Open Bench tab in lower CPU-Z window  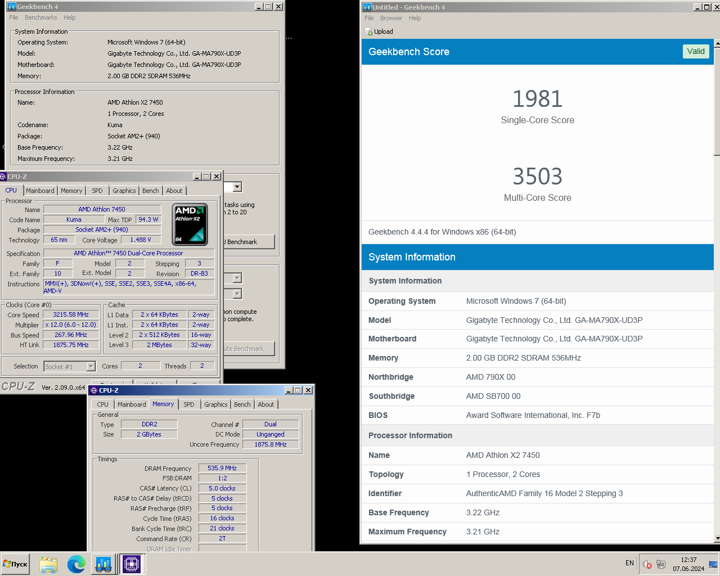click(242, 404)
